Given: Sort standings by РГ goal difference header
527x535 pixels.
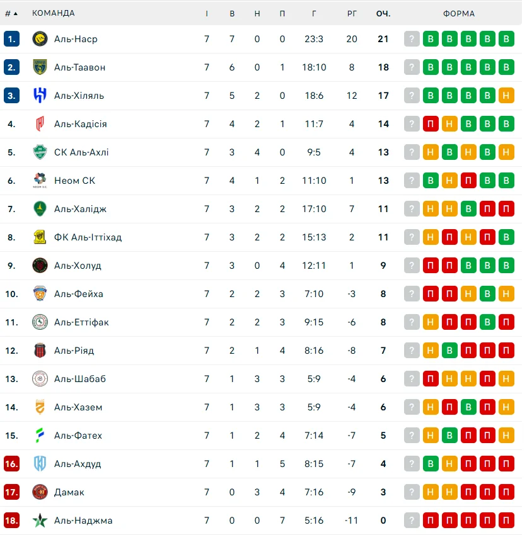Looking at the screenshot, I should click(x=352, y=13).
